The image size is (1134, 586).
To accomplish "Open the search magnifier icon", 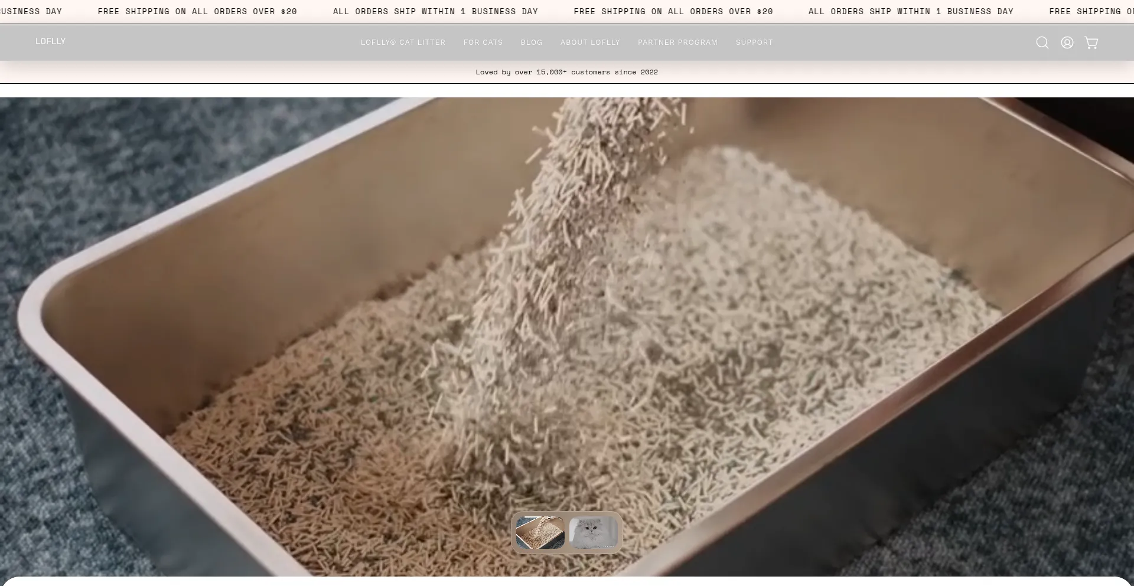I will [1042, 42].
